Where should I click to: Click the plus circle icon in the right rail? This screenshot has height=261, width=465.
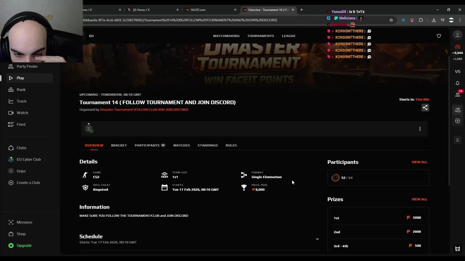[x=457, y=121]
